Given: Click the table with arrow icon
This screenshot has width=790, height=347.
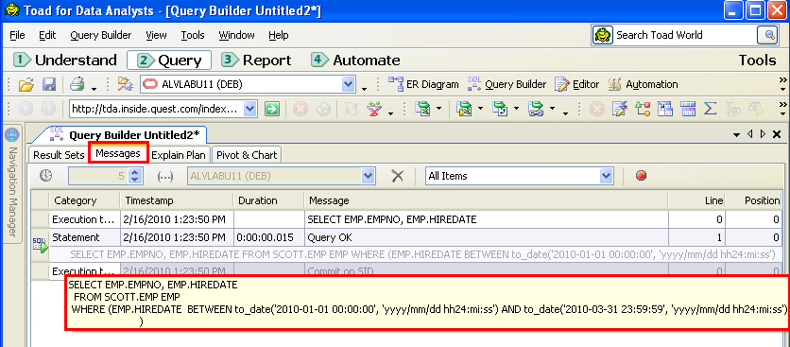Looking at the screenshot, I should (x=665, y=109).
